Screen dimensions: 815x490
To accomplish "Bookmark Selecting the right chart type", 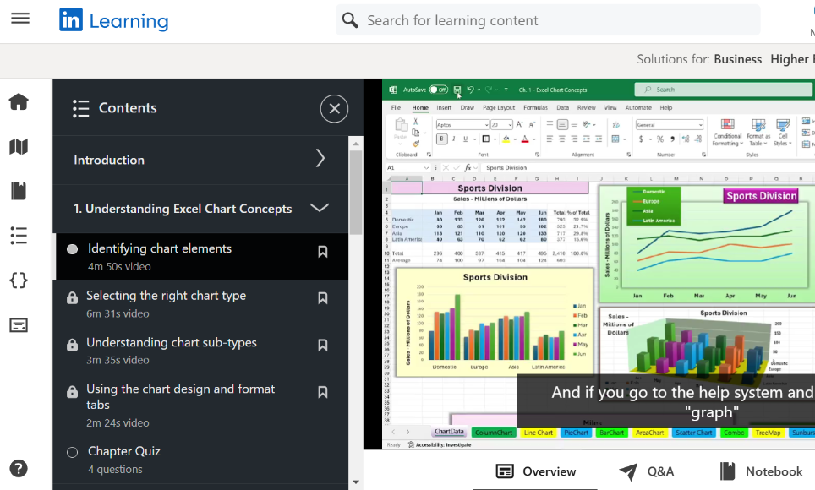I will click(x=323, y=298).
